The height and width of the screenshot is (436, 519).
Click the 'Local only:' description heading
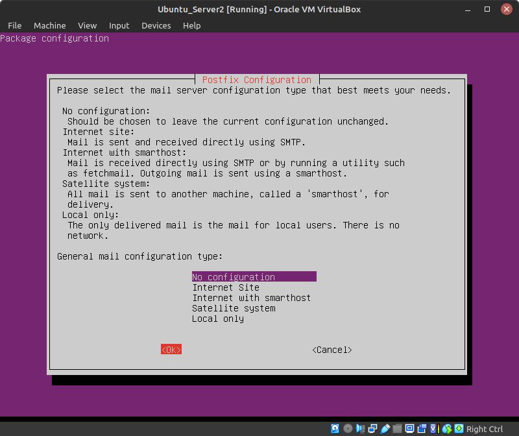[x=90, y=215]
